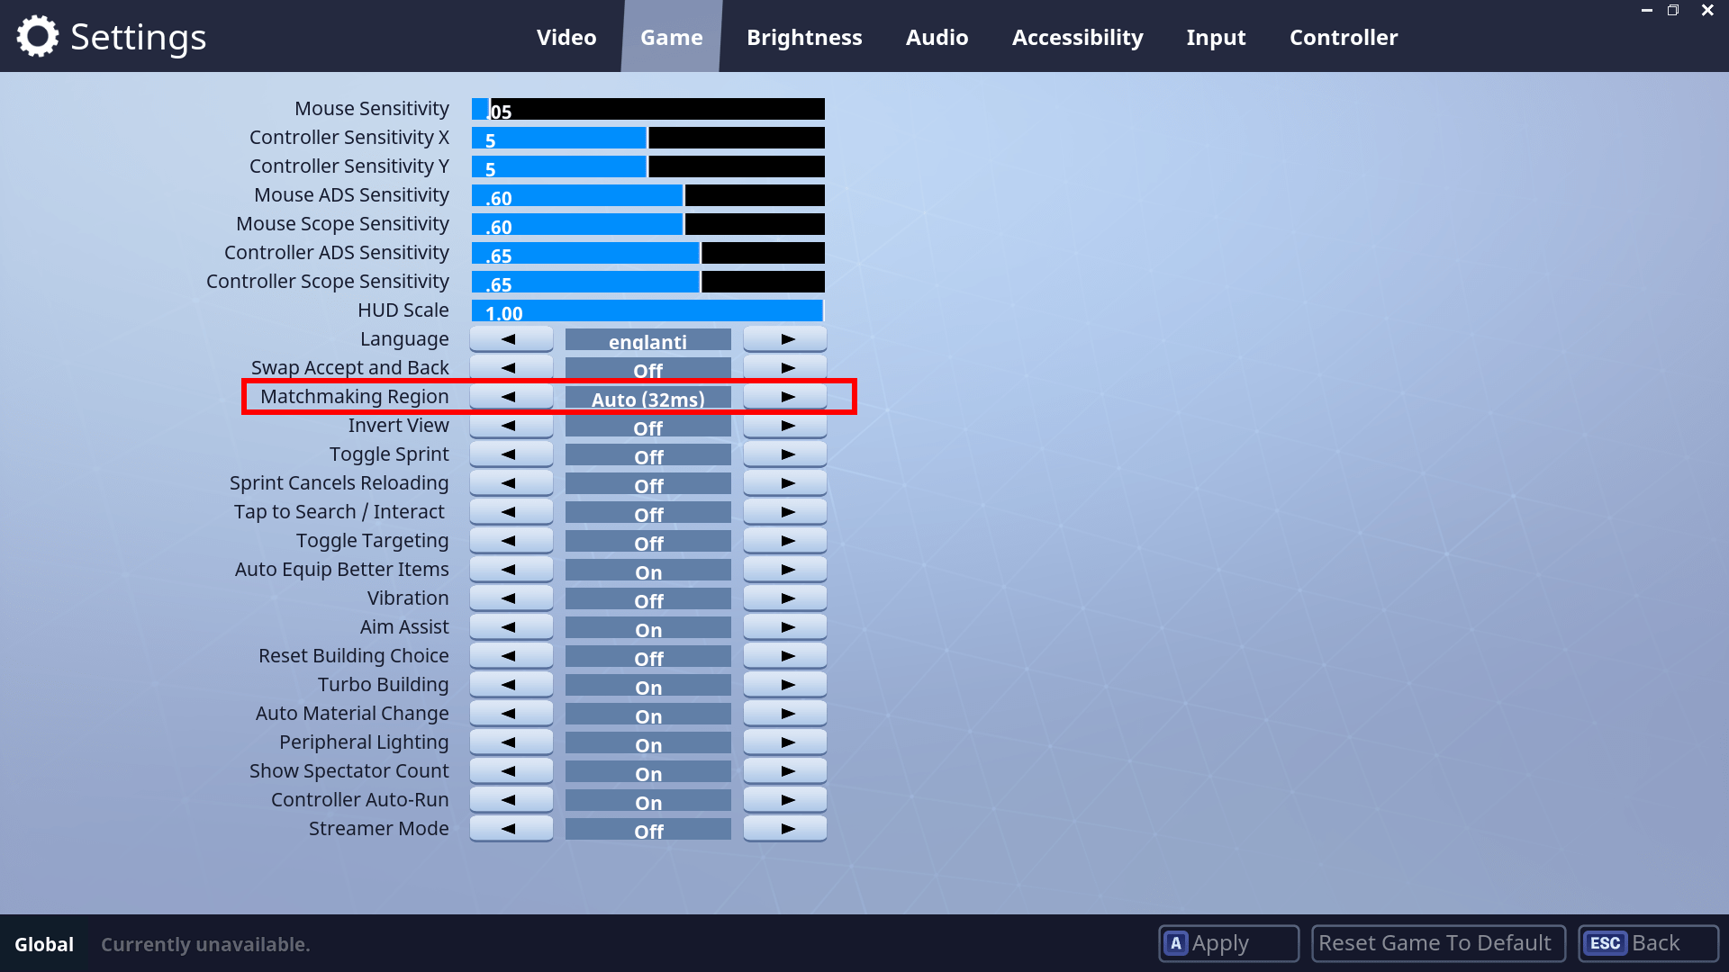Click left arrow for Peripheral Lighting
Screen dimensions: 1729x972
click(511, 742)
